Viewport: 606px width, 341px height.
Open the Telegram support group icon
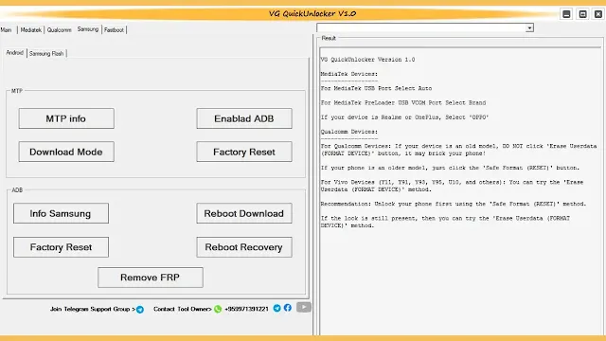[x=140, y=310]
